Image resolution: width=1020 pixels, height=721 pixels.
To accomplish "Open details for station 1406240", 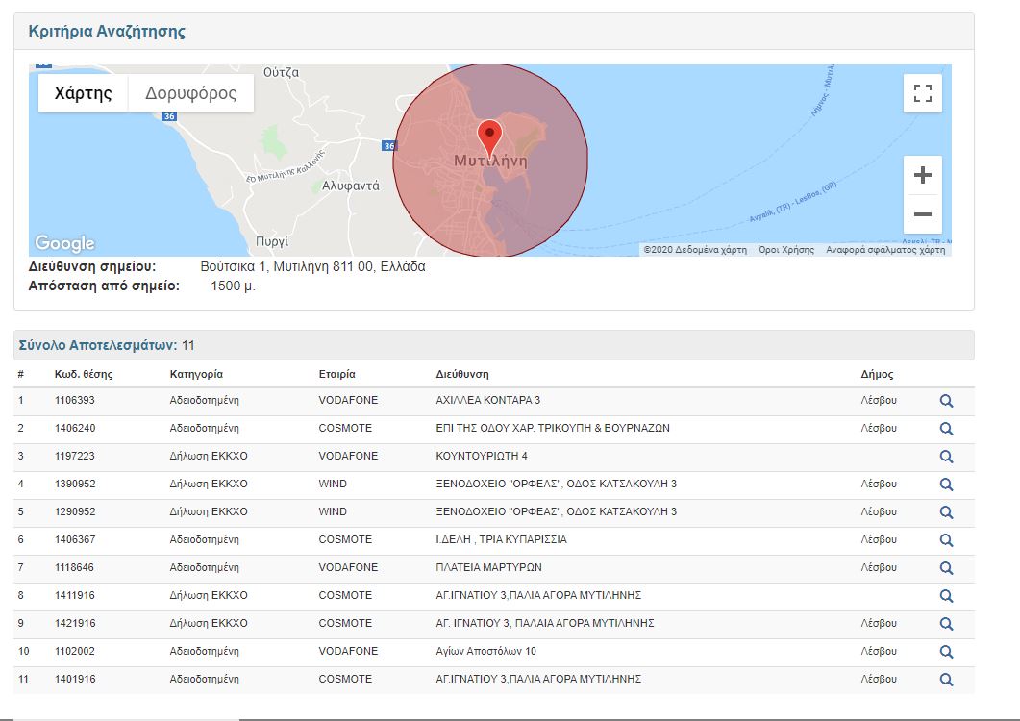I will 947,429.
